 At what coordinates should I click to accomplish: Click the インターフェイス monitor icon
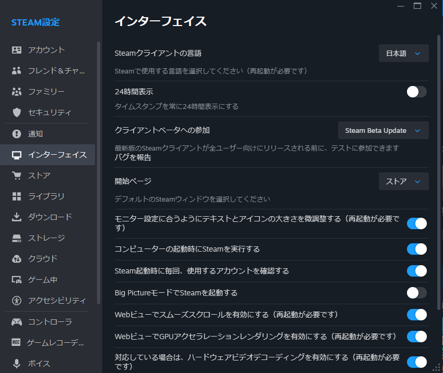(x=17, y=155)
